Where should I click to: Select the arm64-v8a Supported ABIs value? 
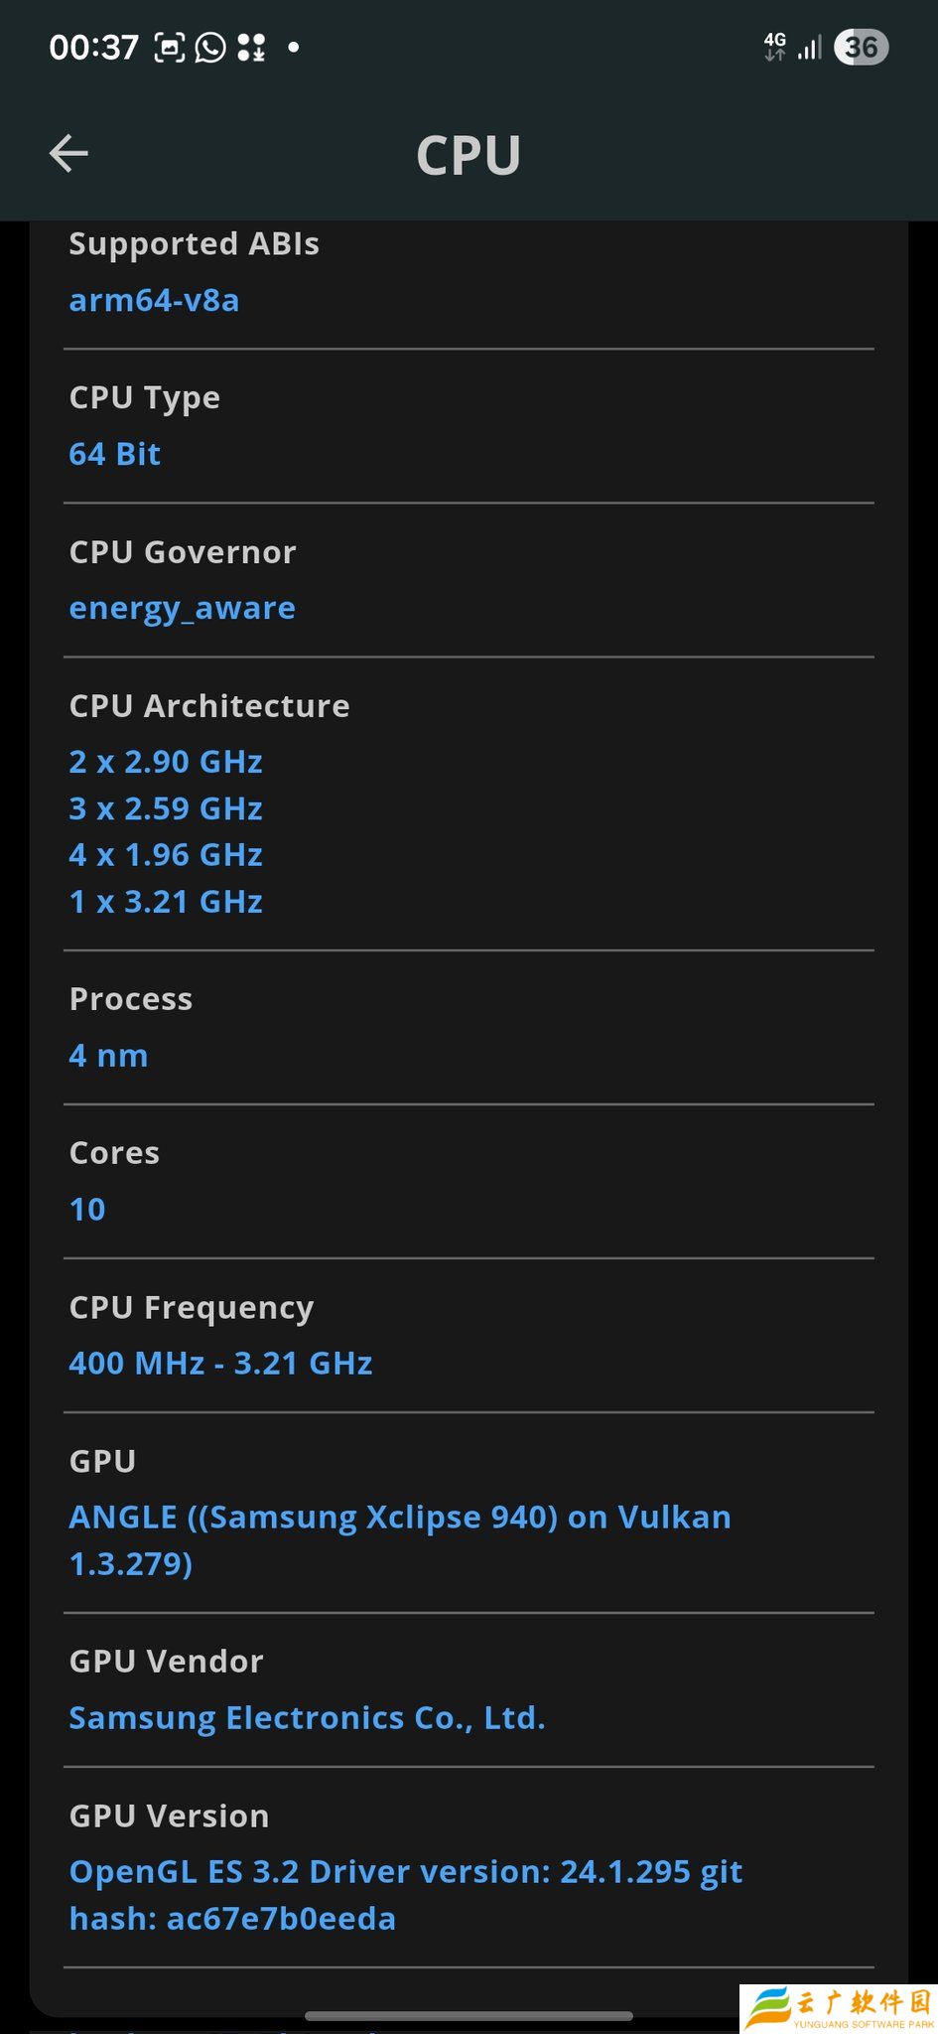tap(154, 300)
